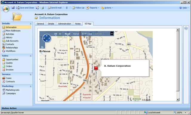Collapse the Sales navigation section
Viewport: 191px width, 115px height.
coord(30,56)
